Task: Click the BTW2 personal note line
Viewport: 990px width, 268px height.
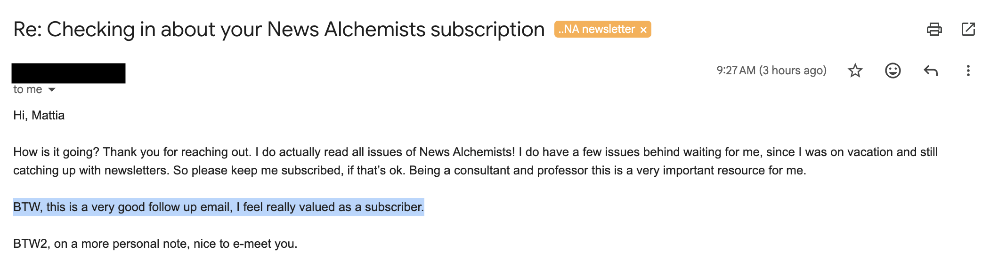Action: [155, 244]
